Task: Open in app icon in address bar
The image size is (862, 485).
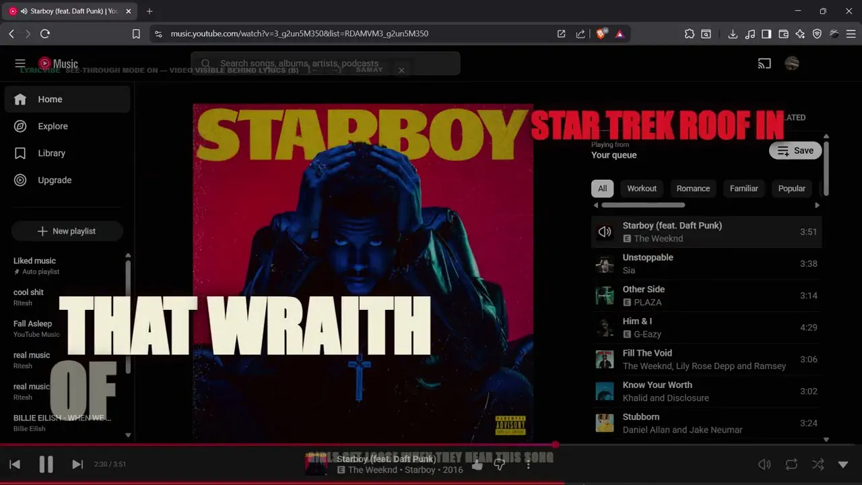Action: (561, 34)
